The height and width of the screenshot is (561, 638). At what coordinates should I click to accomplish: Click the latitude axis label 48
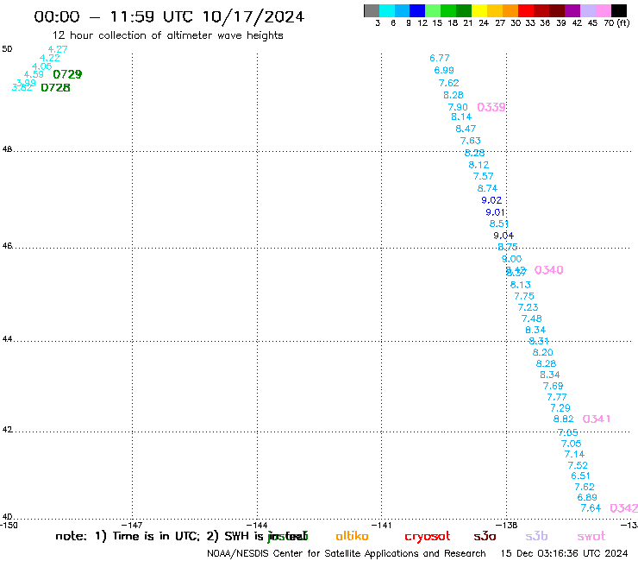[7, 149]
